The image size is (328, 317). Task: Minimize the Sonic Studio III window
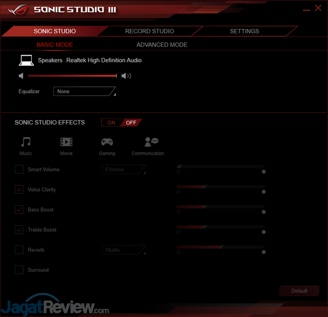pyautogui.click(x=307, y=10)
